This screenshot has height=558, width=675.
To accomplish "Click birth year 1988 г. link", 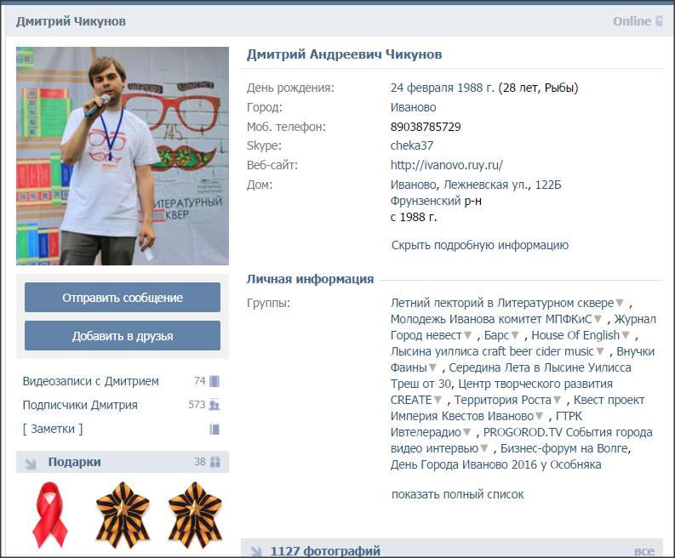I will [476, 88].
